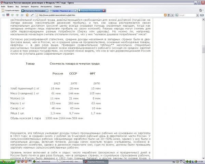Switch to the Подольск Россия taskbar button
Image resolution: width=205 pixels, height=164 pixels.
(x=96, y=162)
